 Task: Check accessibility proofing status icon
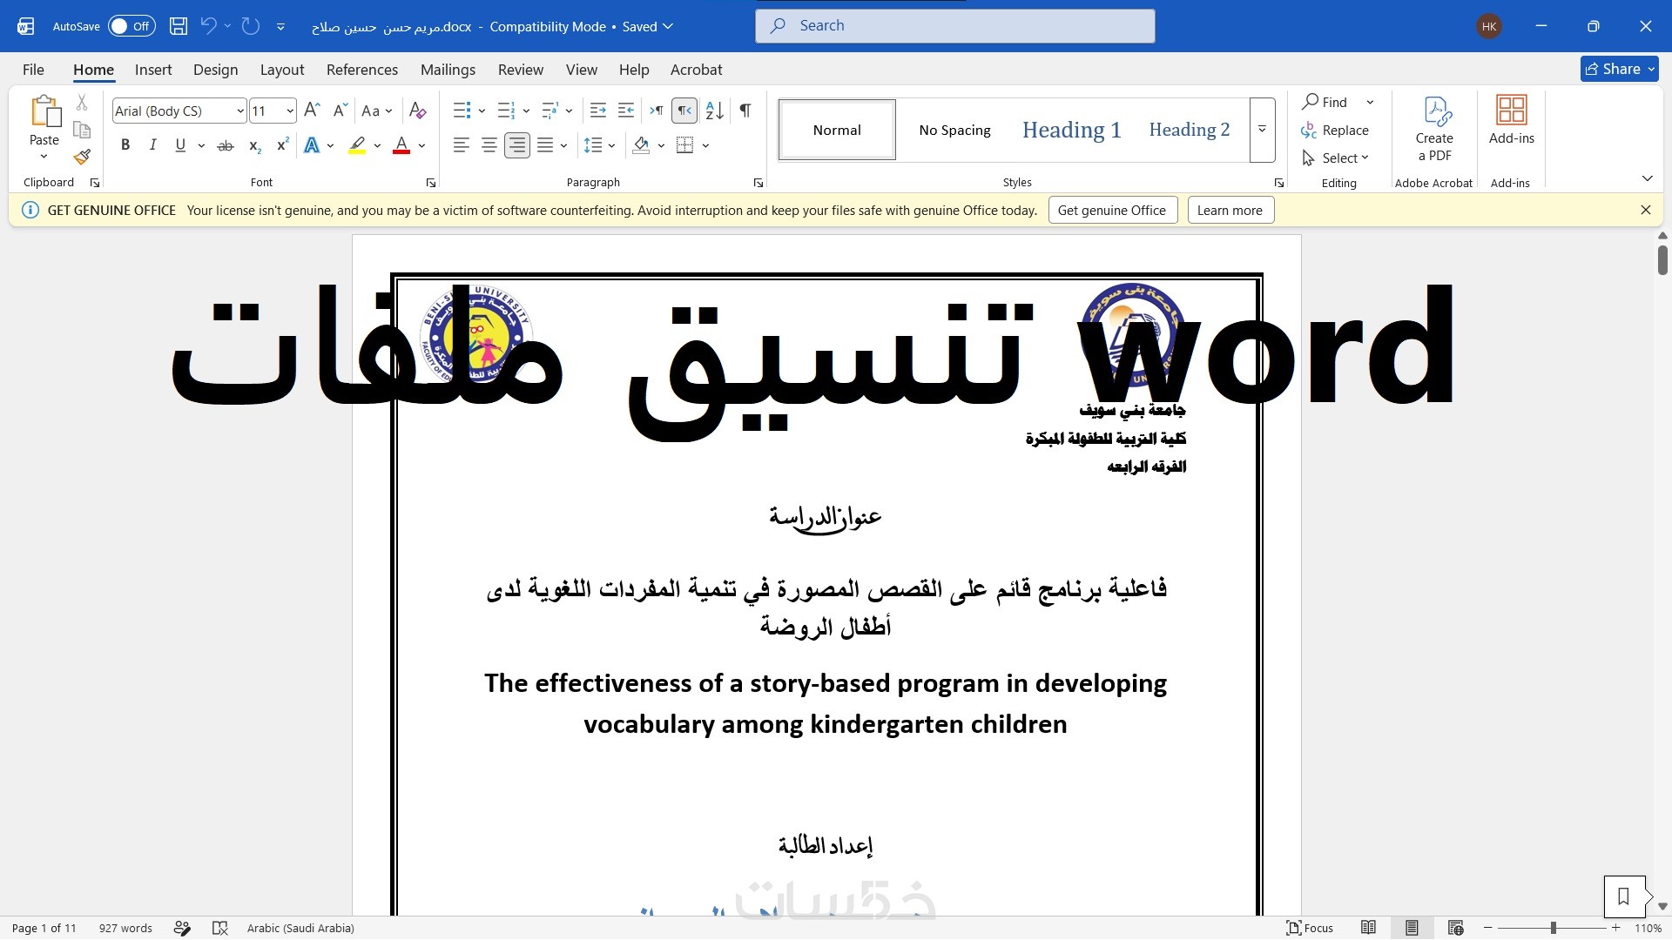tap(220, 928)
